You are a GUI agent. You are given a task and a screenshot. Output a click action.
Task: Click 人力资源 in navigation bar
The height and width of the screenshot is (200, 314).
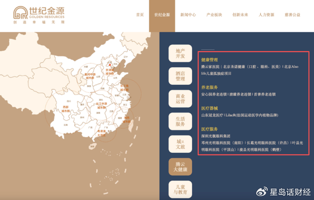[x=266, y=15]
